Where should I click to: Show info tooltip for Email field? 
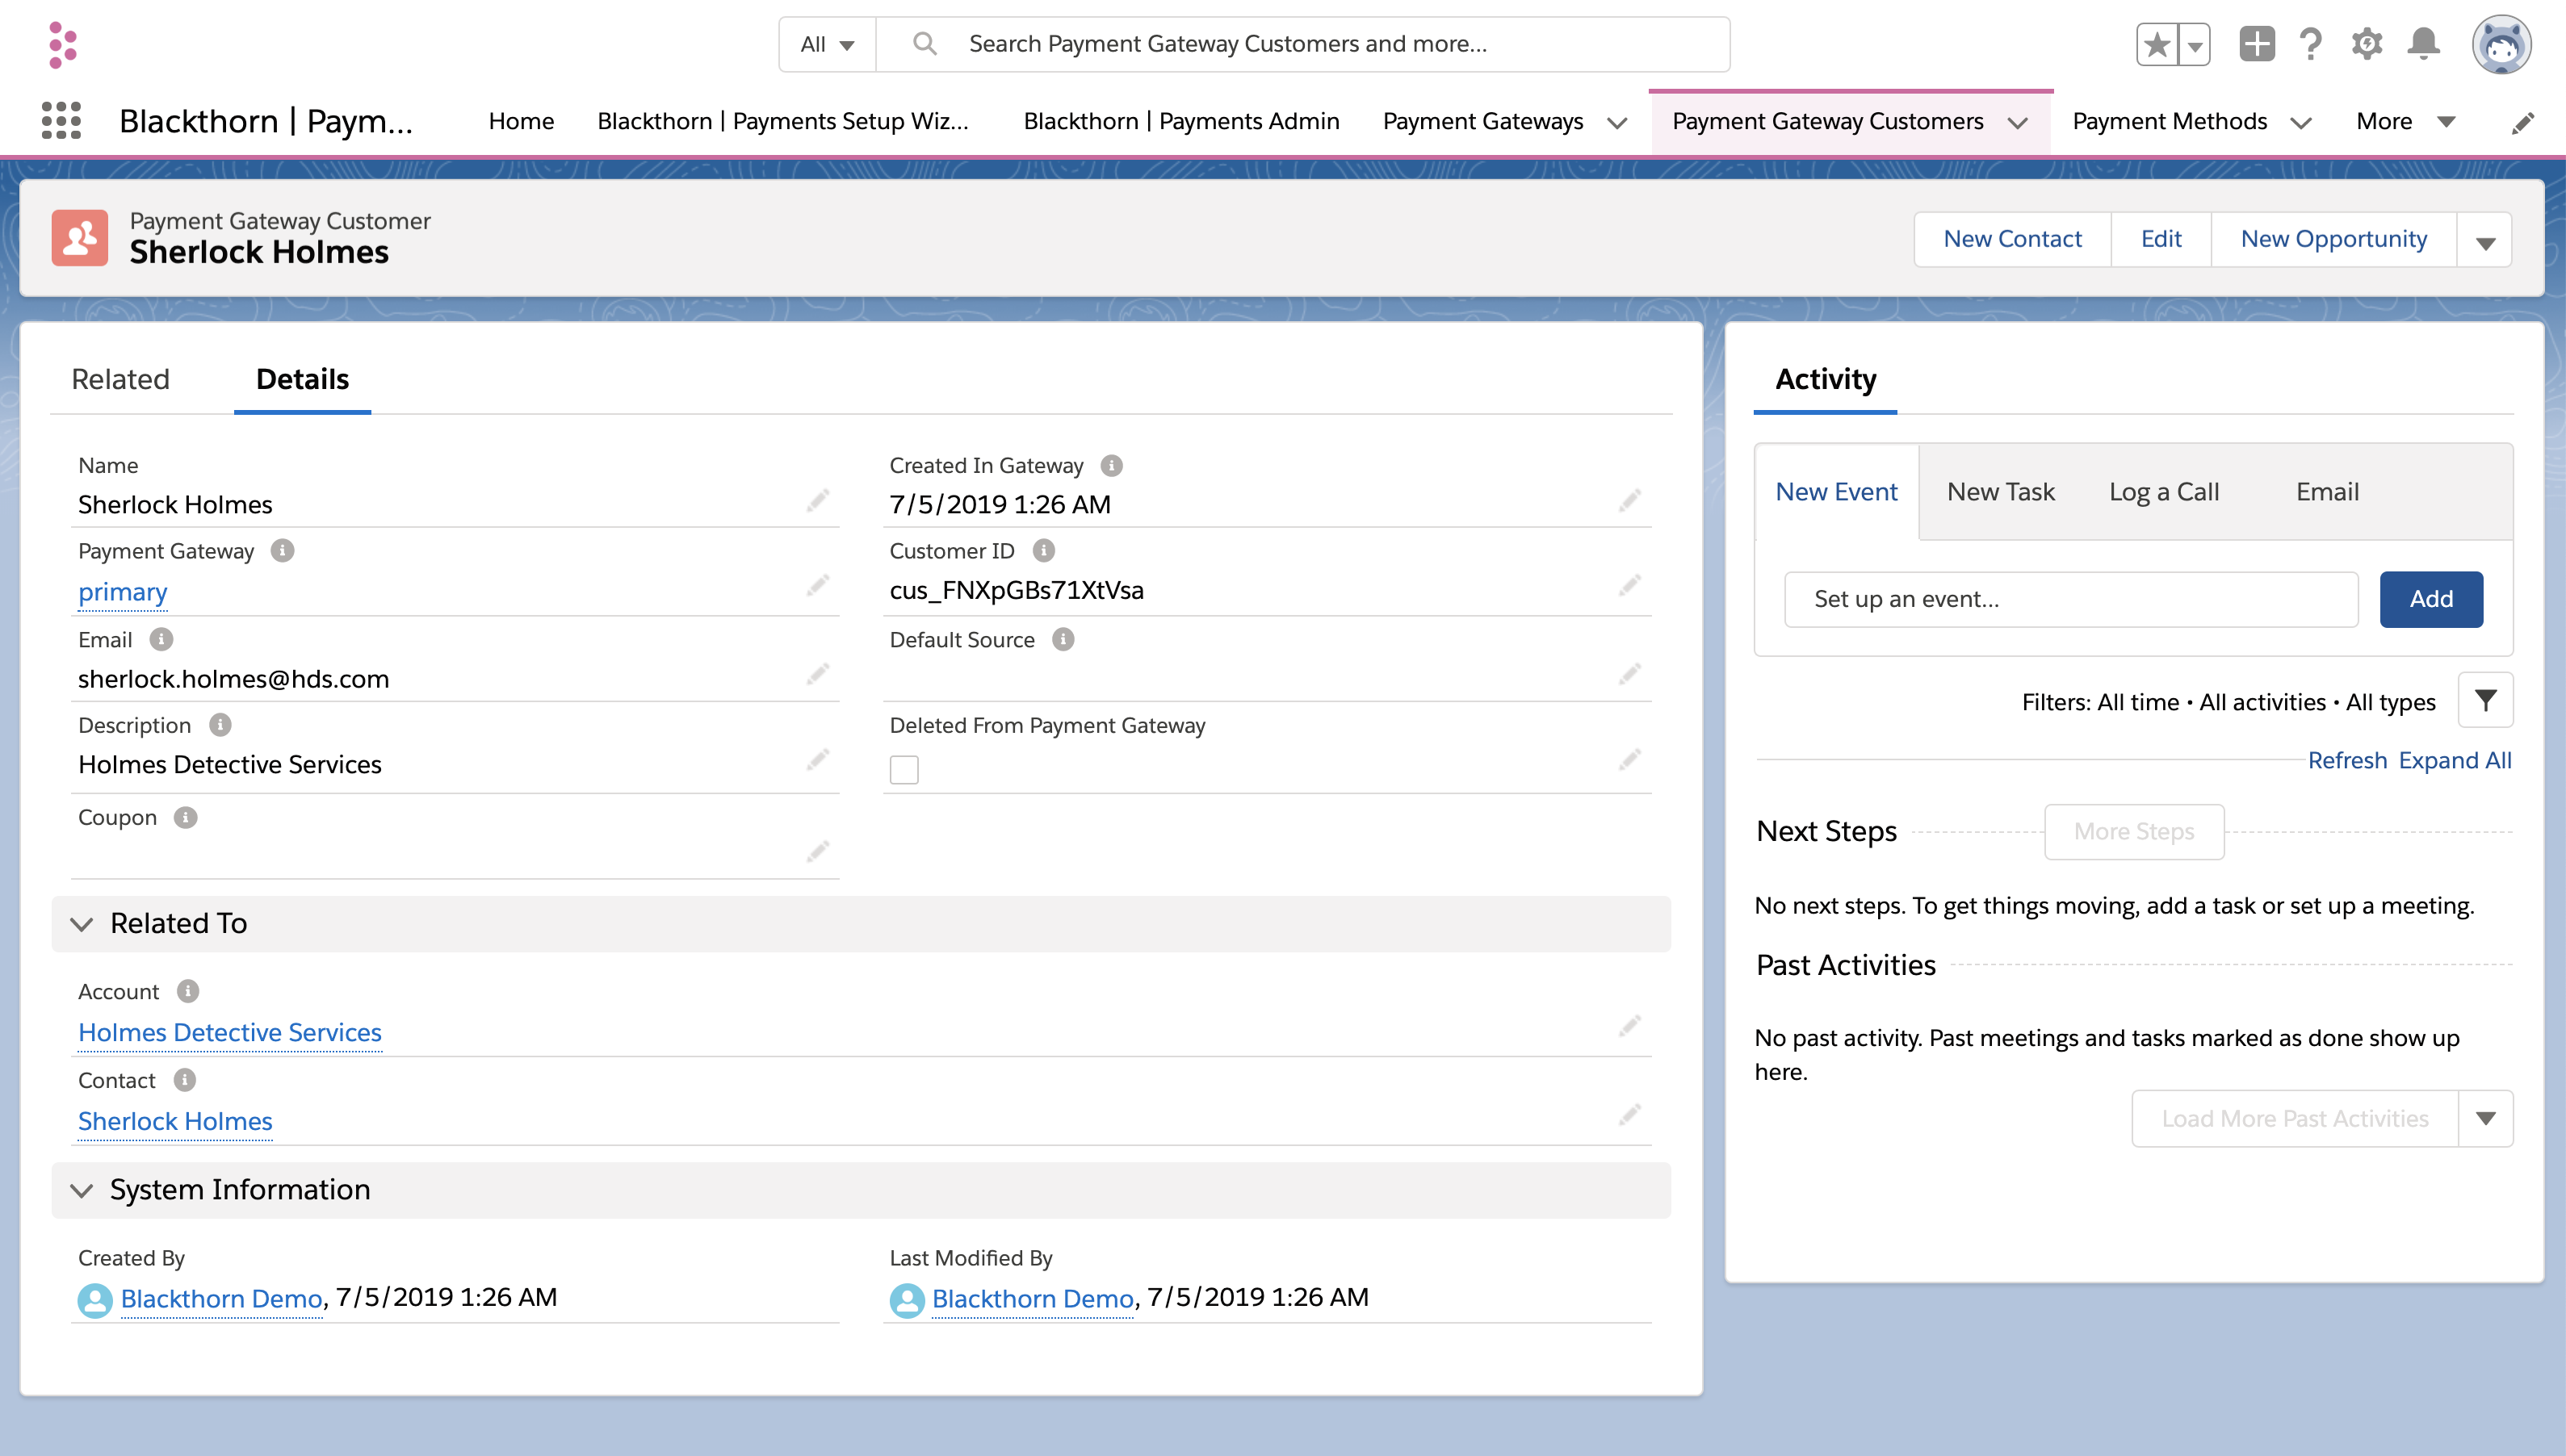click(x=161, y=639)
